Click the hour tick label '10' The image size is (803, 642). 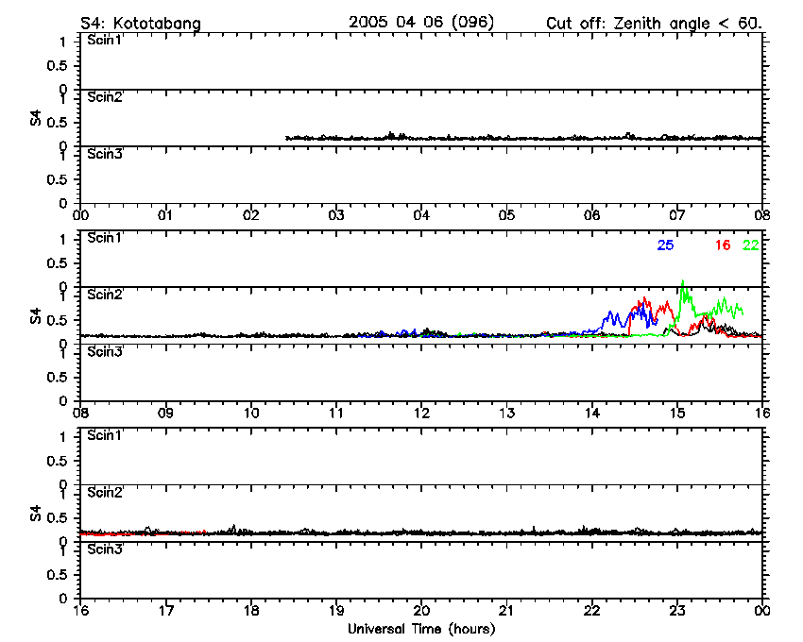(x=250, y=414)
